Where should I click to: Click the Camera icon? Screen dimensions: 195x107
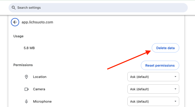(26, 89)
